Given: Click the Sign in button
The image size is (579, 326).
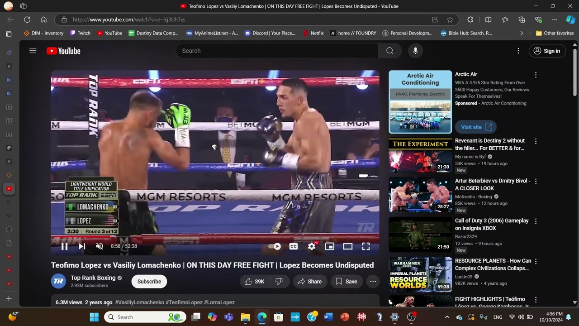Looking at the screenshot, I should (547, 51).
